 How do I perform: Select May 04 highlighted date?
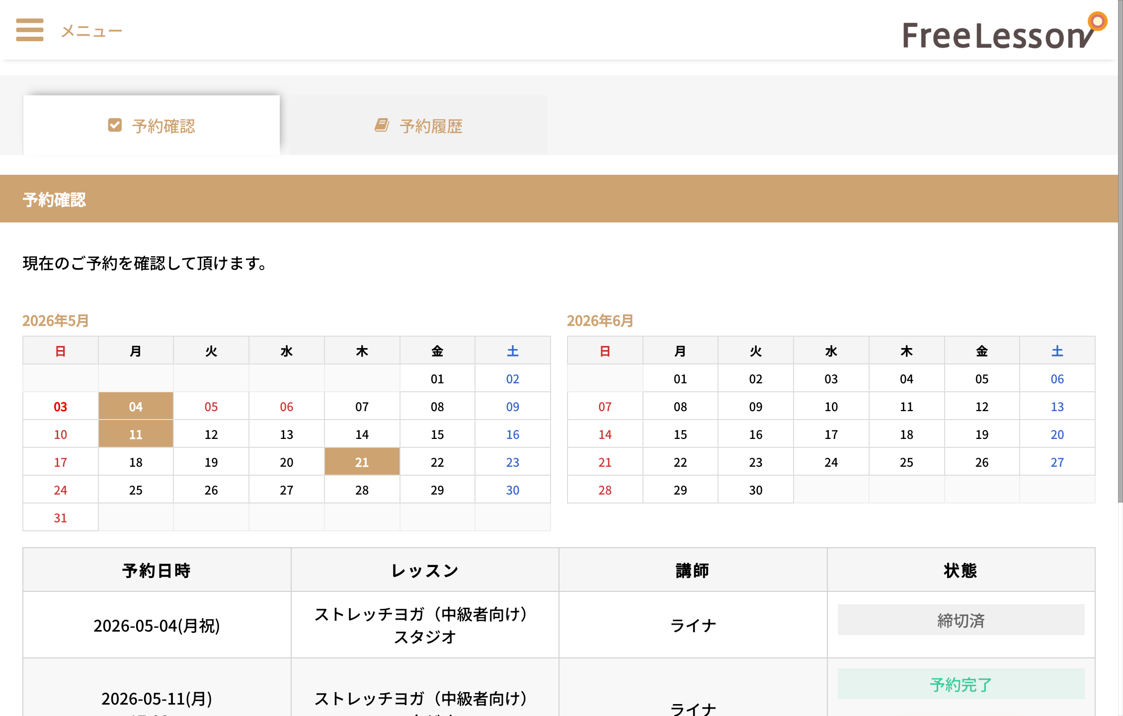136,406
